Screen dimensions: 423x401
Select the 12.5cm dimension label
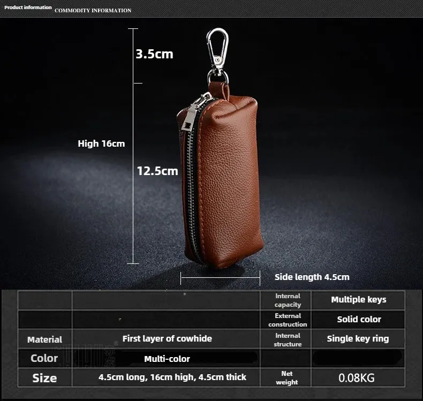pos(157,171)
